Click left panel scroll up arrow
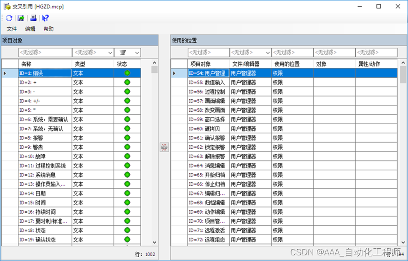 pos(155,63)
